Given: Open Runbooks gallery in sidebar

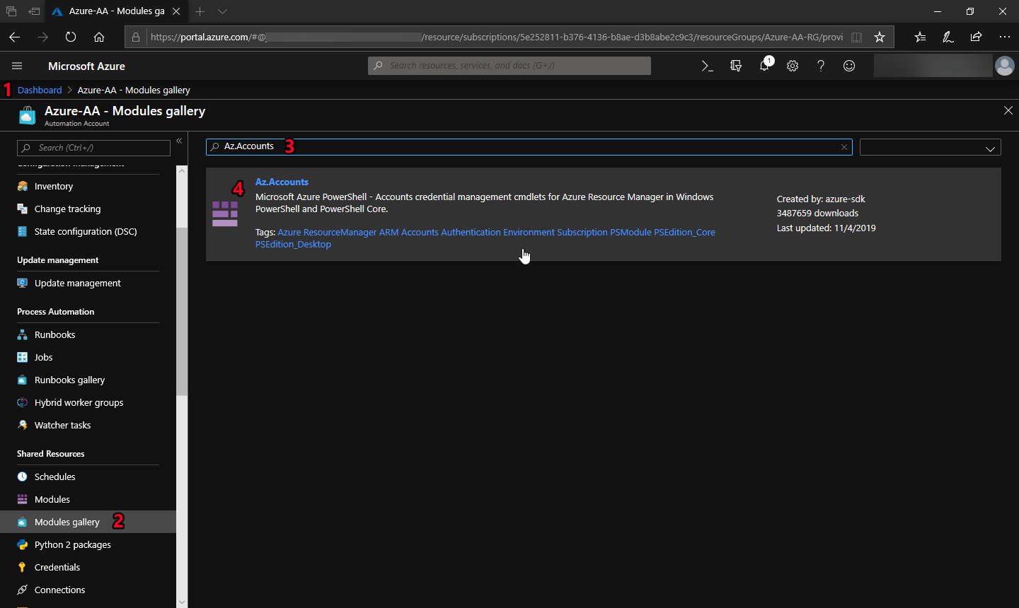Looking at the screenshot, I should [69, 380].
